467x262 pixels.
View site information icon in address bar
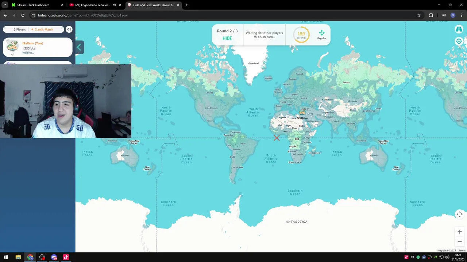33,15
